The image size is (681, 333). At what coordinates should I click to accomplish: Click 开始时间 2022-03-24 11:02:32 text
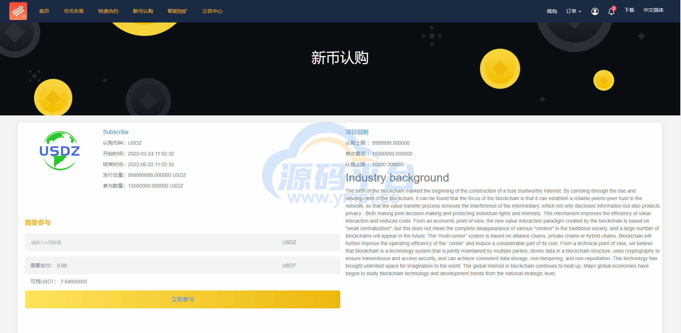(x=138, y=154)
